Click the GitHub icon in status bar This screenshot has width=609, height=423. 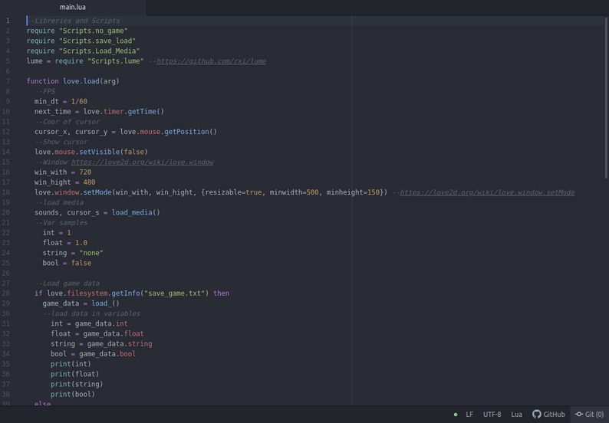(x=548, y=415)
